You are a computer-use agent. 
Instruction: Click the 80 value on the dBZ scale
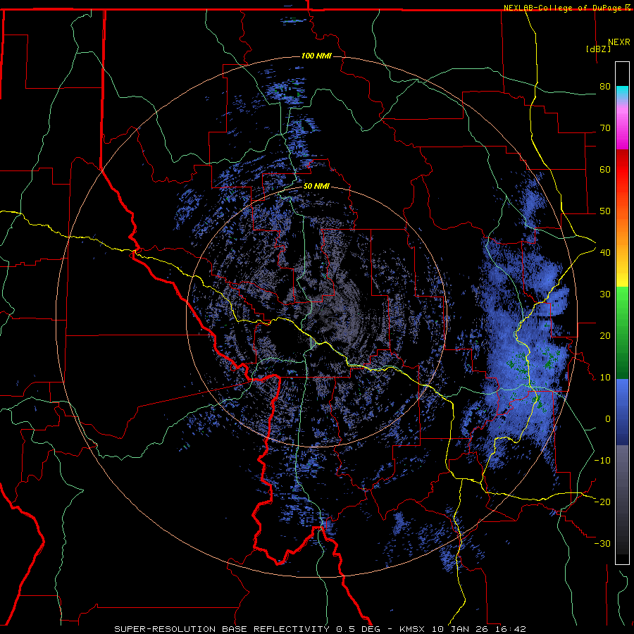point(605,86)
